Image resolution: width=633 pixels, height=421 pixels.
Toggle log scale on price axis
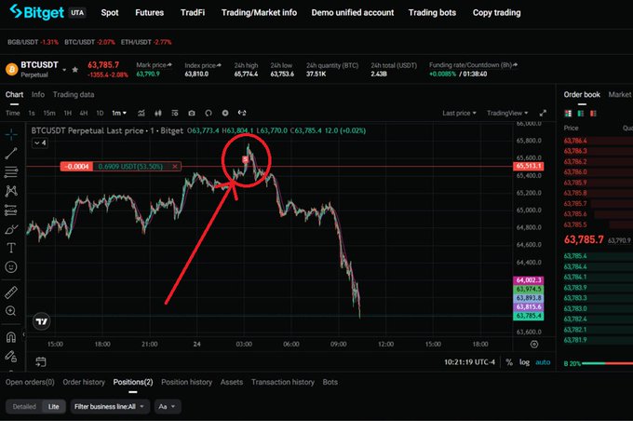[x=524, y=362]
